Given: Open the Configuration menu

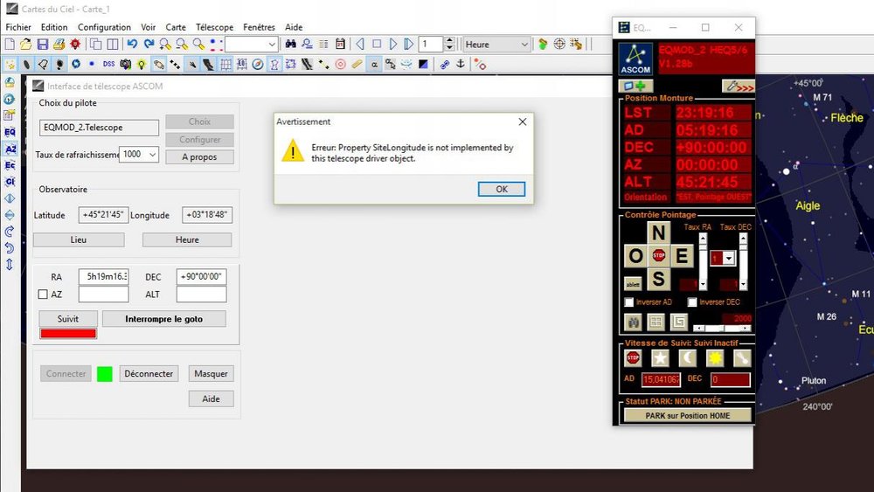Looking at the screenshot, I should [x=104, y=27].
